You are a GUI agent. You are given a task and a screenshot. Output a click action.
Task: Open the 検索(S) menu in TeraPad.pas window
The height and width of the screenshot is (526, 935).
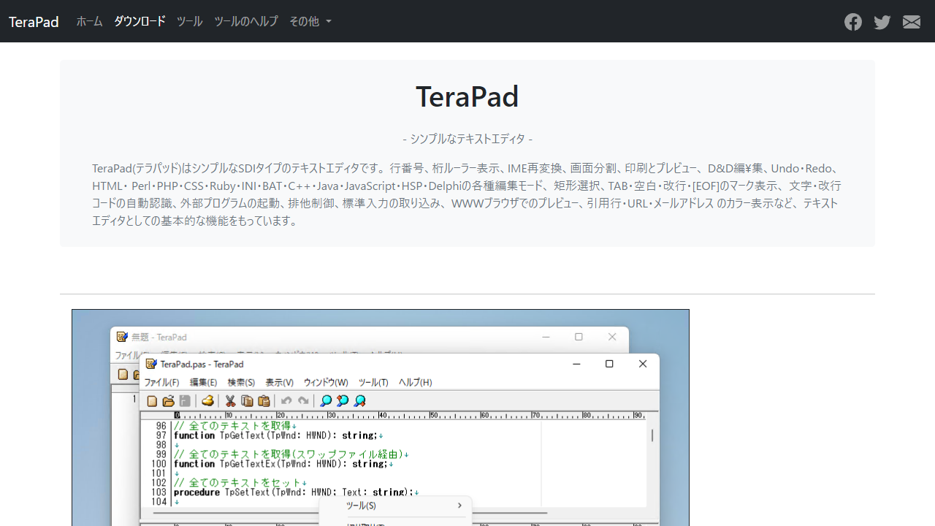point(241,382)
